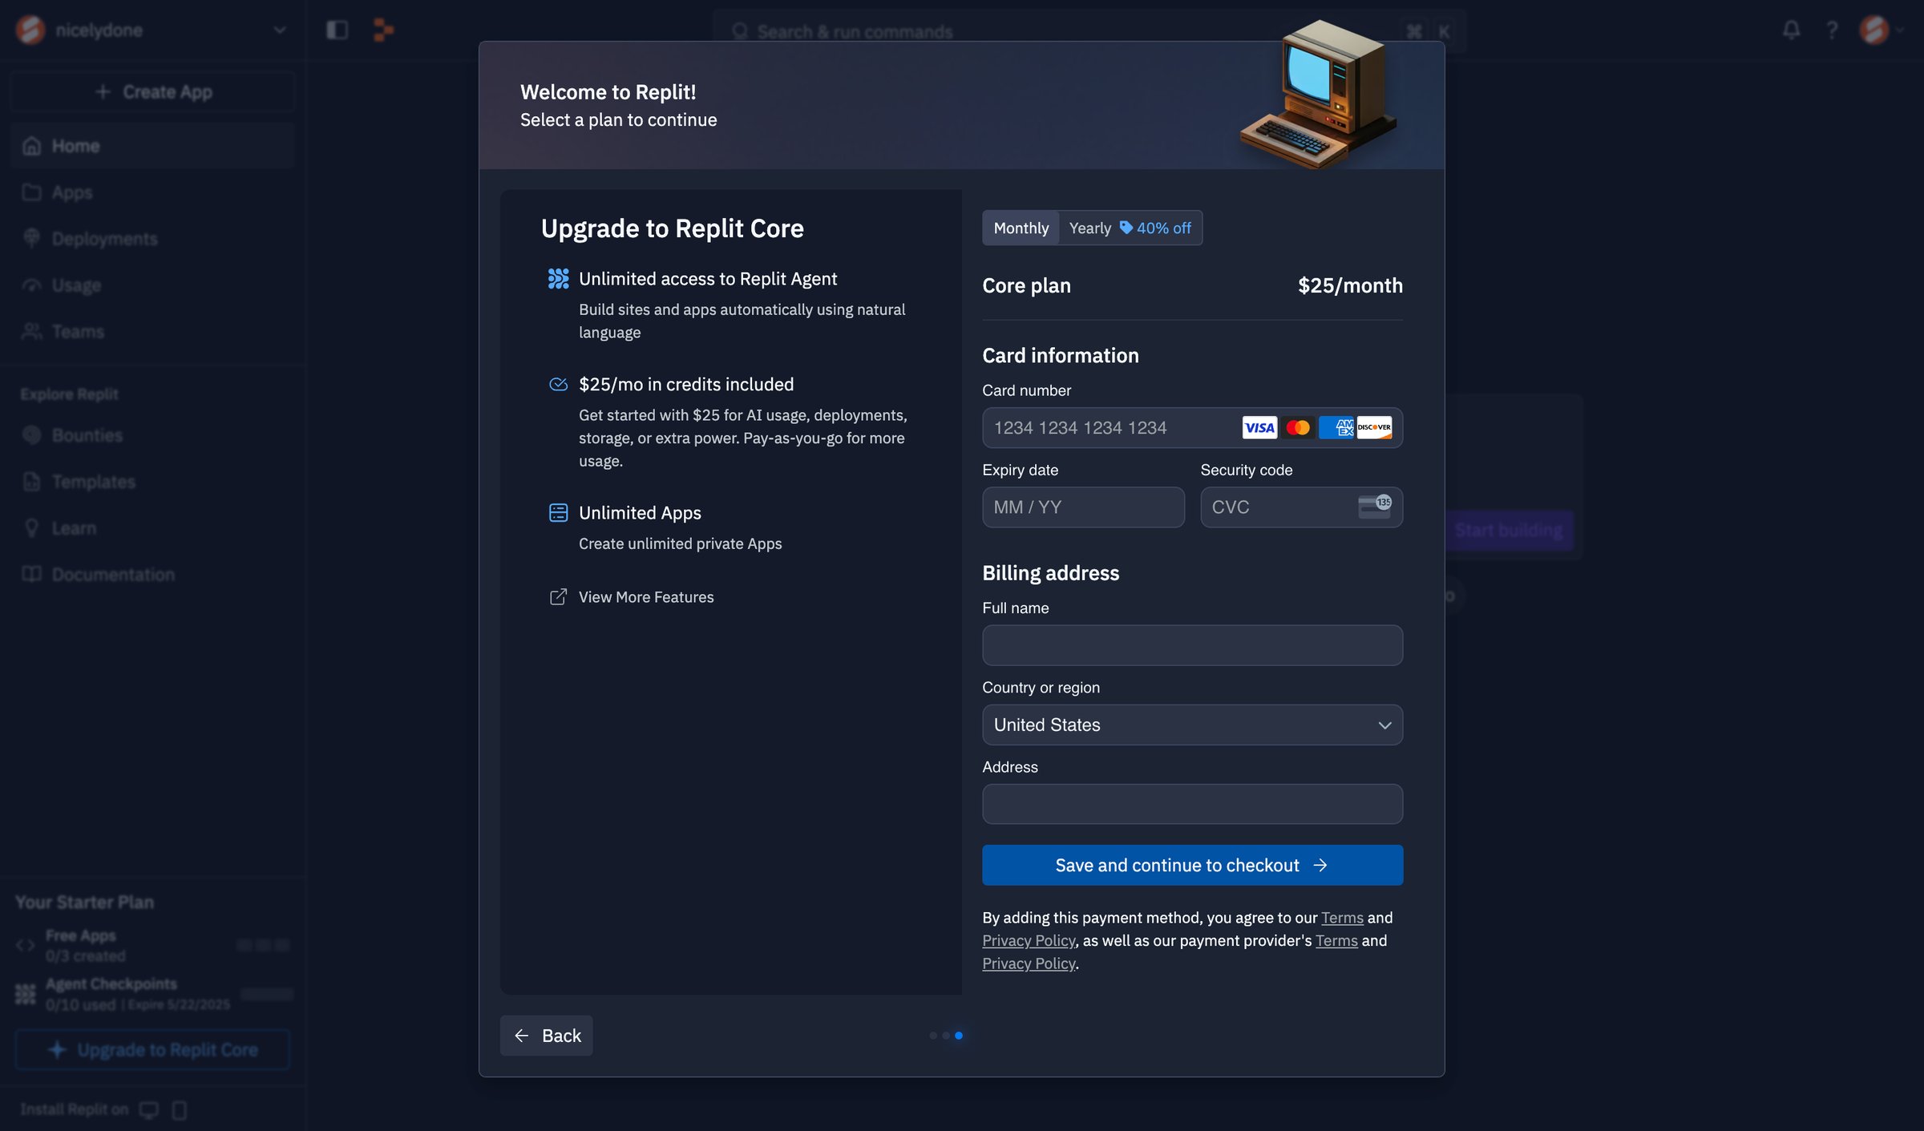1924x1131 pixels.
Task: Open Home in the sidebar
Action: click(152, 146)
